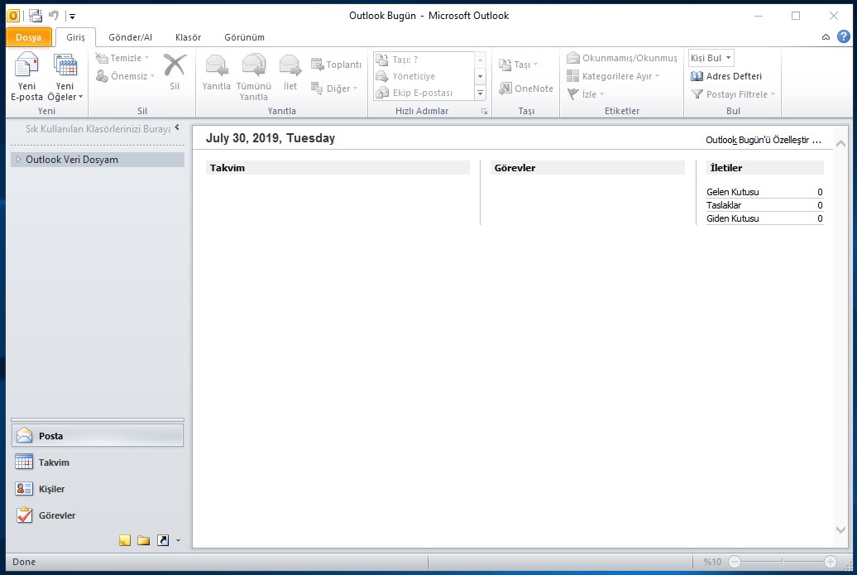Click Tümünü Yanıtla reply all icon
The height and width of the screenshot is (575, 857).
point(254,76)
